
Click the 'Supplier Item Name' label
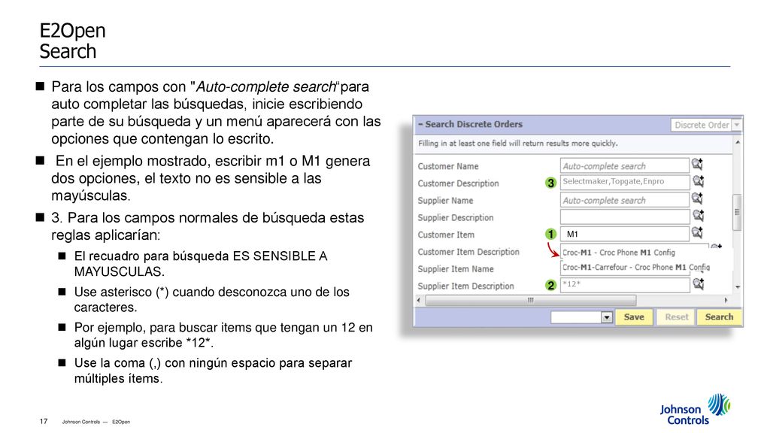[x=456, y=269]
